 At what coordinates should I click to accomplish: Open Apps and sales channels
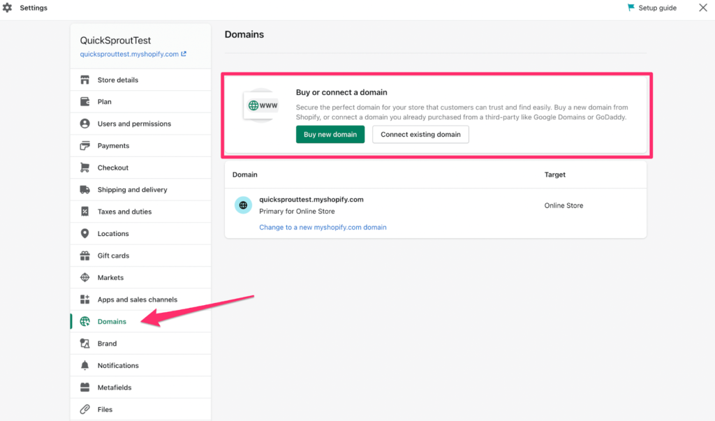[x=140, y=300]
